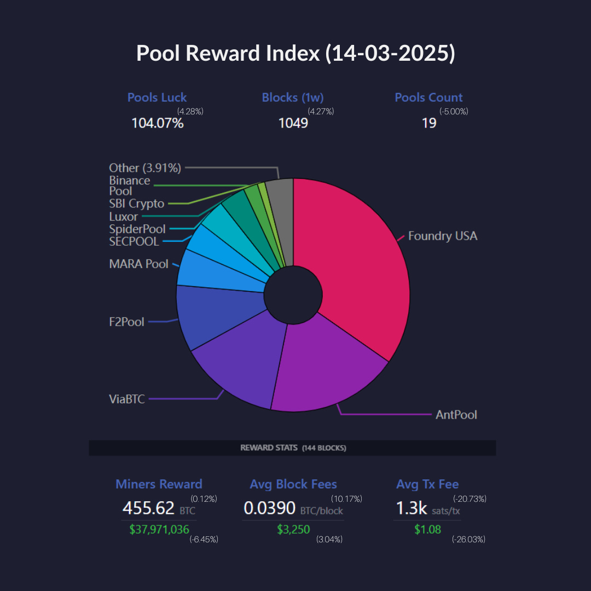Click the Blocks (1w) heading
The height and width of the screenshot is (591, 591).
pos(293,97)
